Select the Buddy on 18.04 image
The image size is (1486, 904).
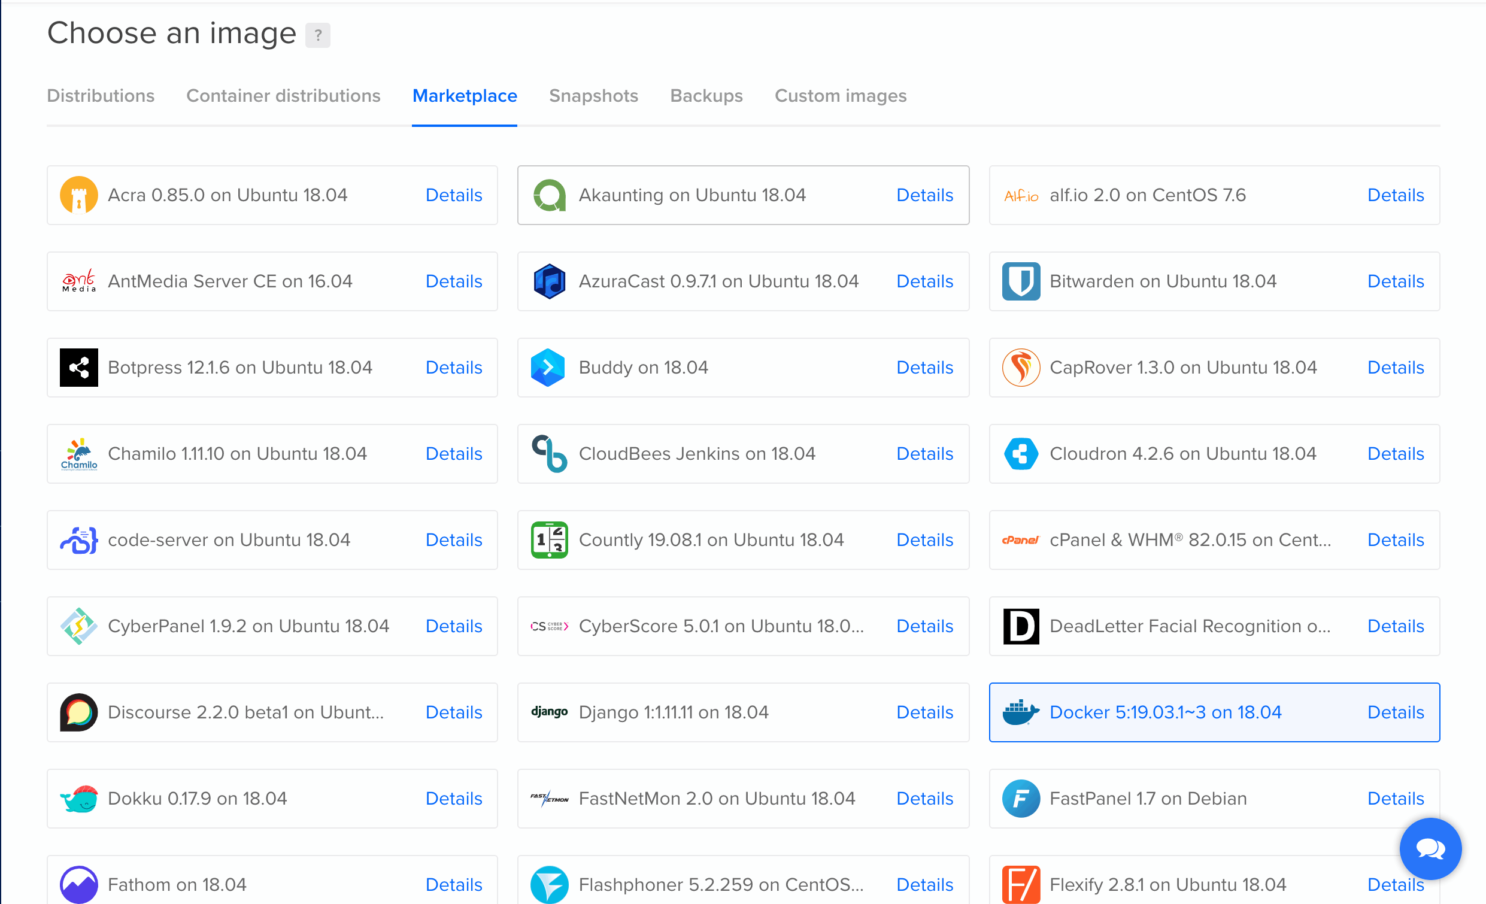643,367
